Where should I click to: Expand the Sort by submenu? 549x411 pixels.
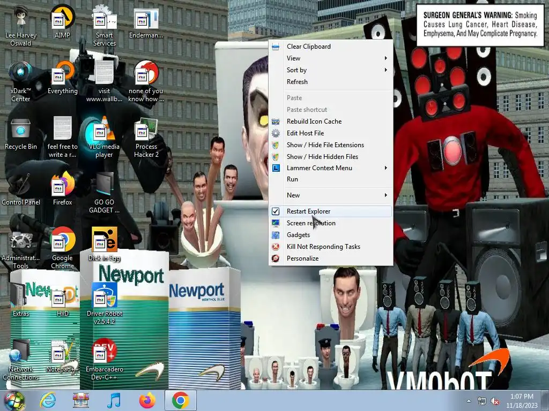[330, 70]
